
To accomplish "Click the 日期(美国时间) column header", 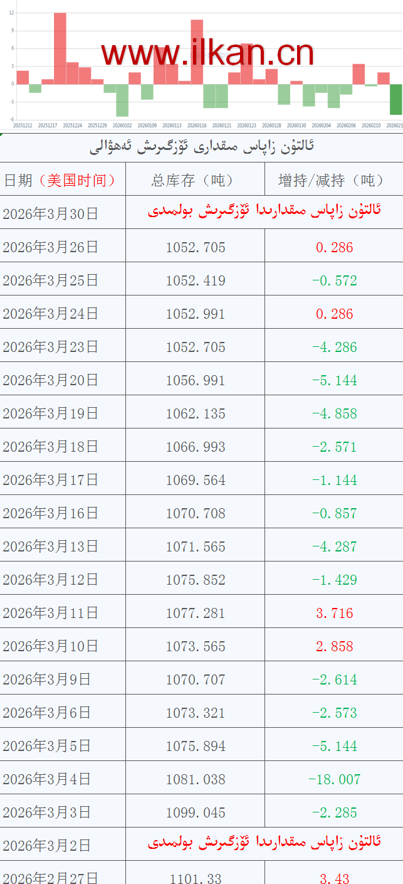I will pos(61,180).
